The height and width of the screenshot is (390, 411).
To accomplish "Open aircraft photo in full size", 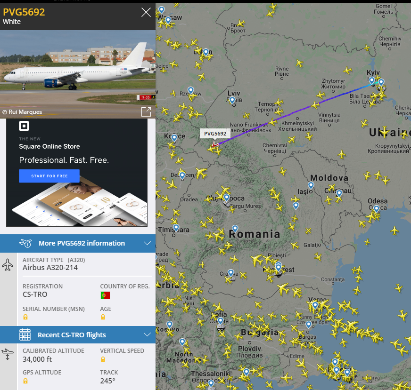I will pos(146,111).
